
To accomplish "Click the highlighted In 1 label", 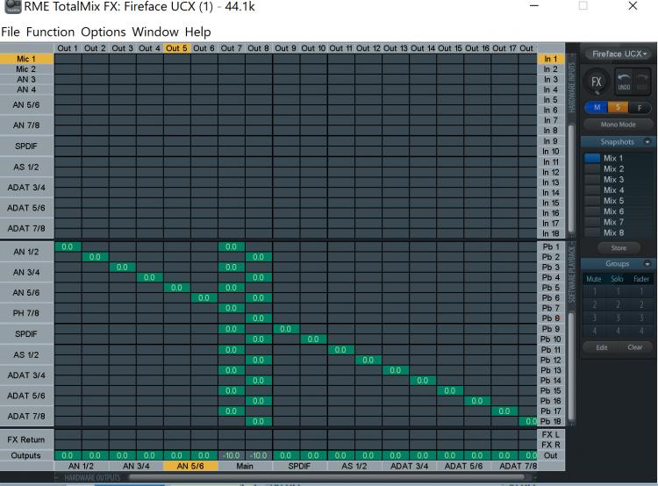I will click(551, 59).
